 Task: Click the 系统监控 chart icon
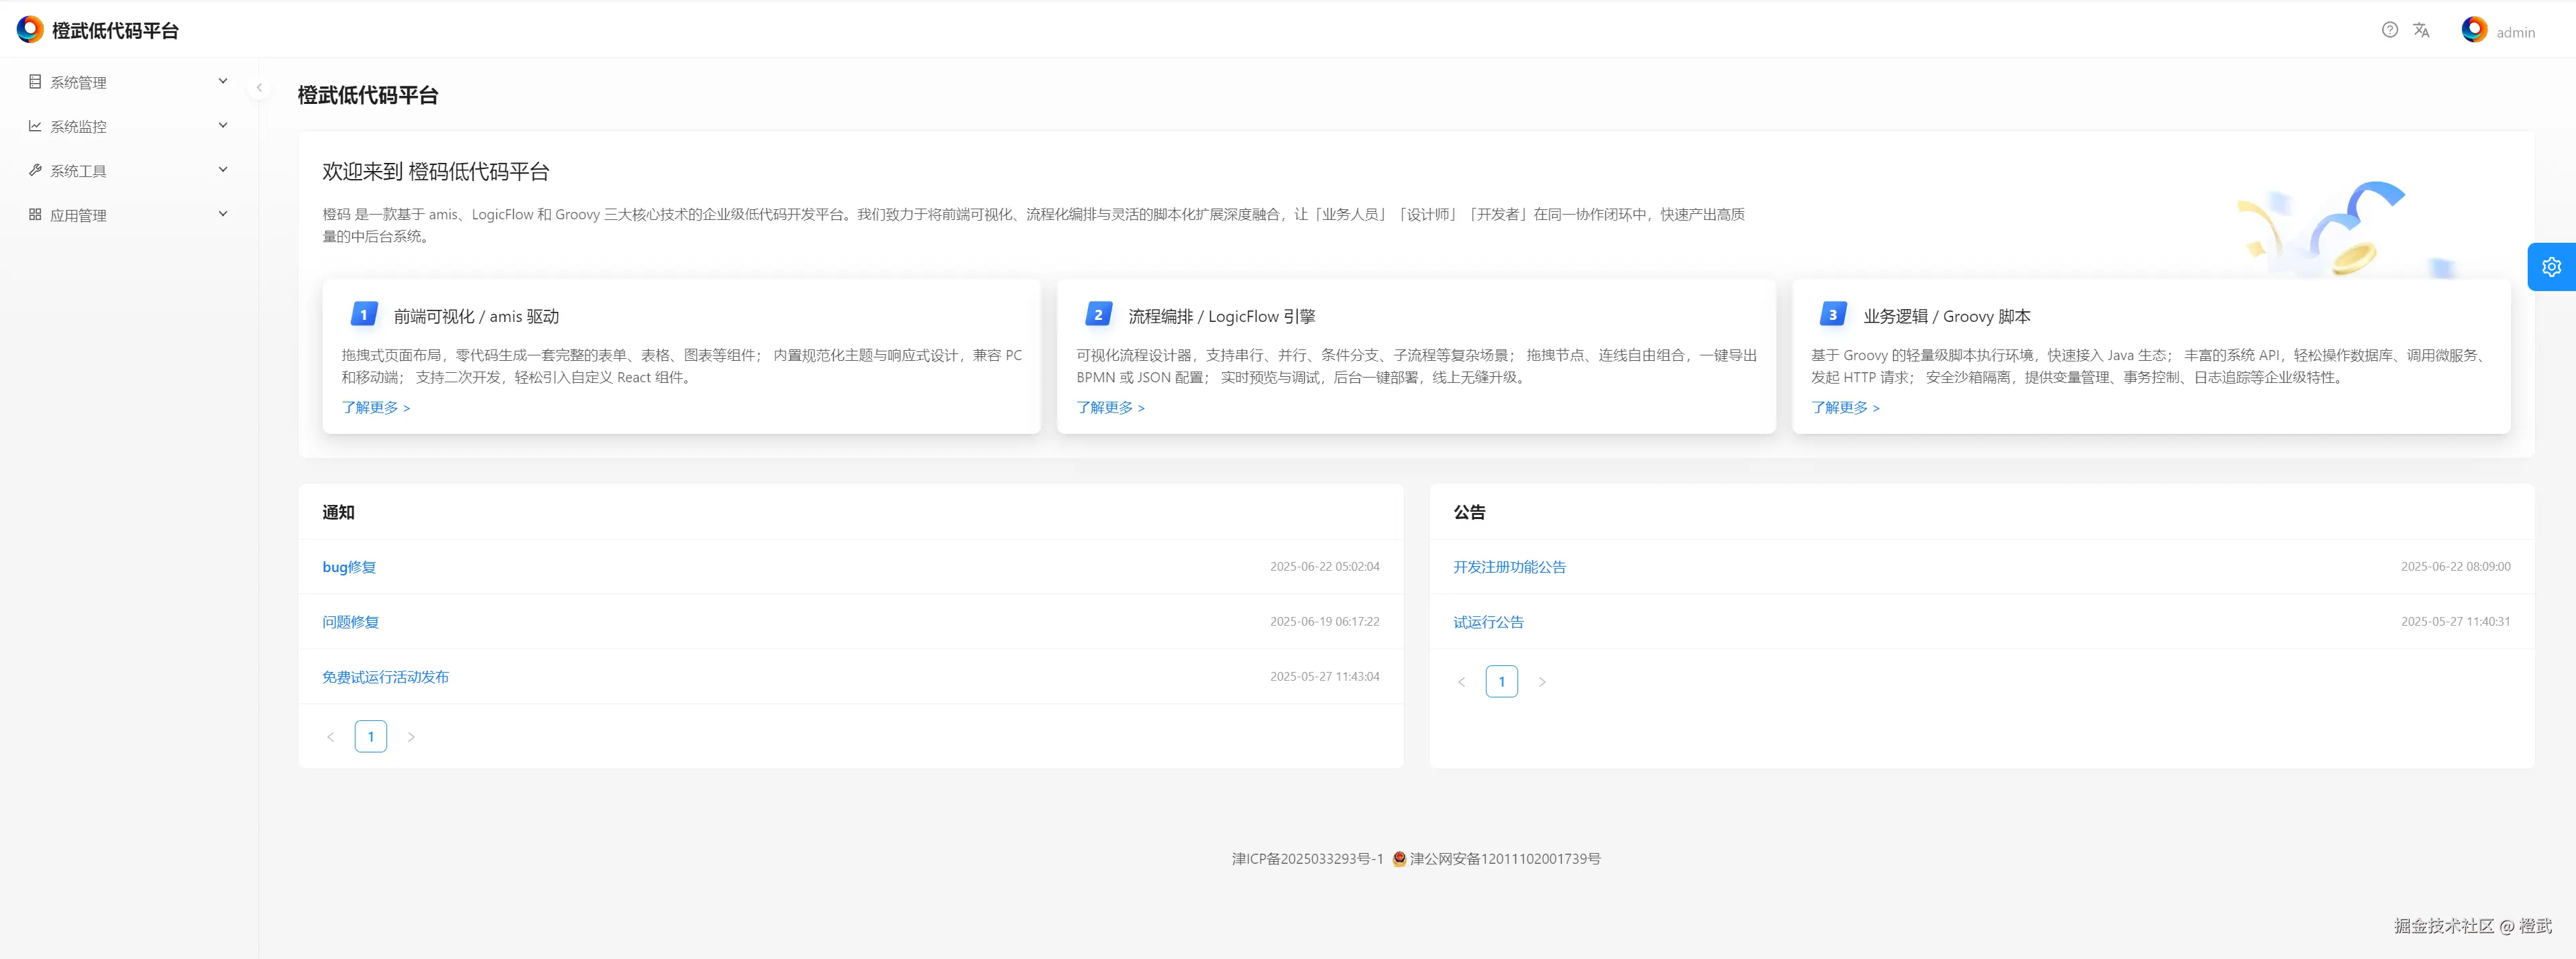tap(35, 126)
